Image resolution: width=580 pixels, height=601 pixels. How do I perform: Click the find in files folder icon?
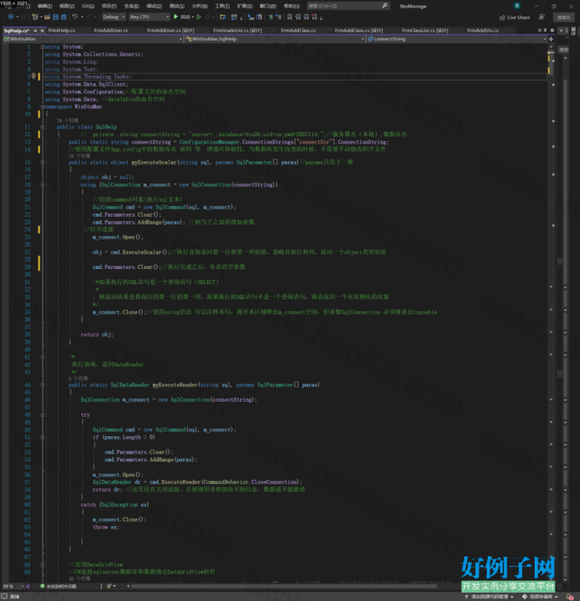[x=222, y=17]
